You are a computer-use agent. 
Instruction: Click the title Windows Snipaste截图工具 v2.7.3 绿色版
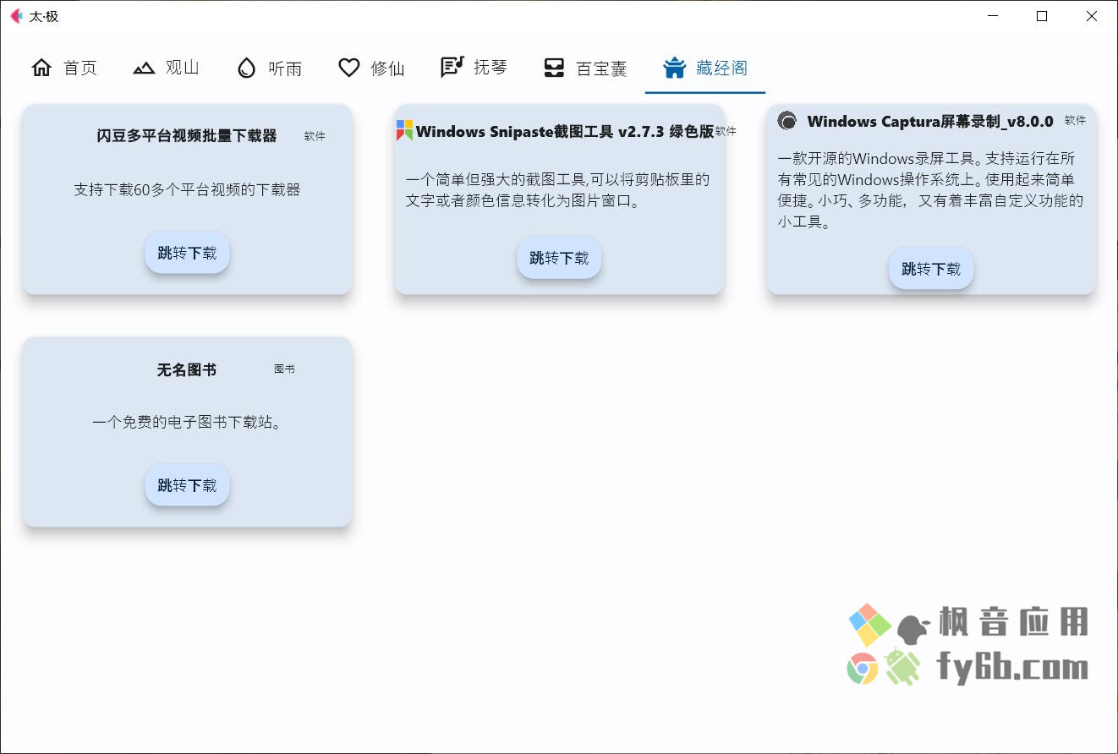point(565,132)
